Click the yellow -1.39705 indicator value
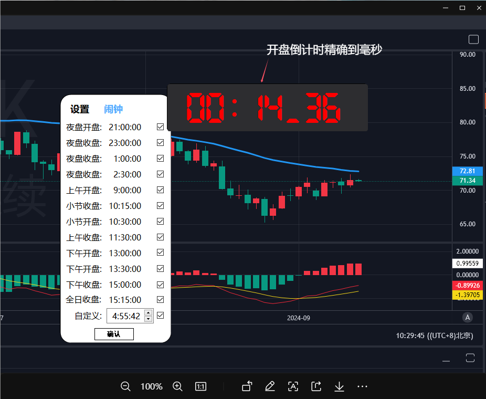Image resolution: width=486 pixels, height=399 pixels. 468,295
